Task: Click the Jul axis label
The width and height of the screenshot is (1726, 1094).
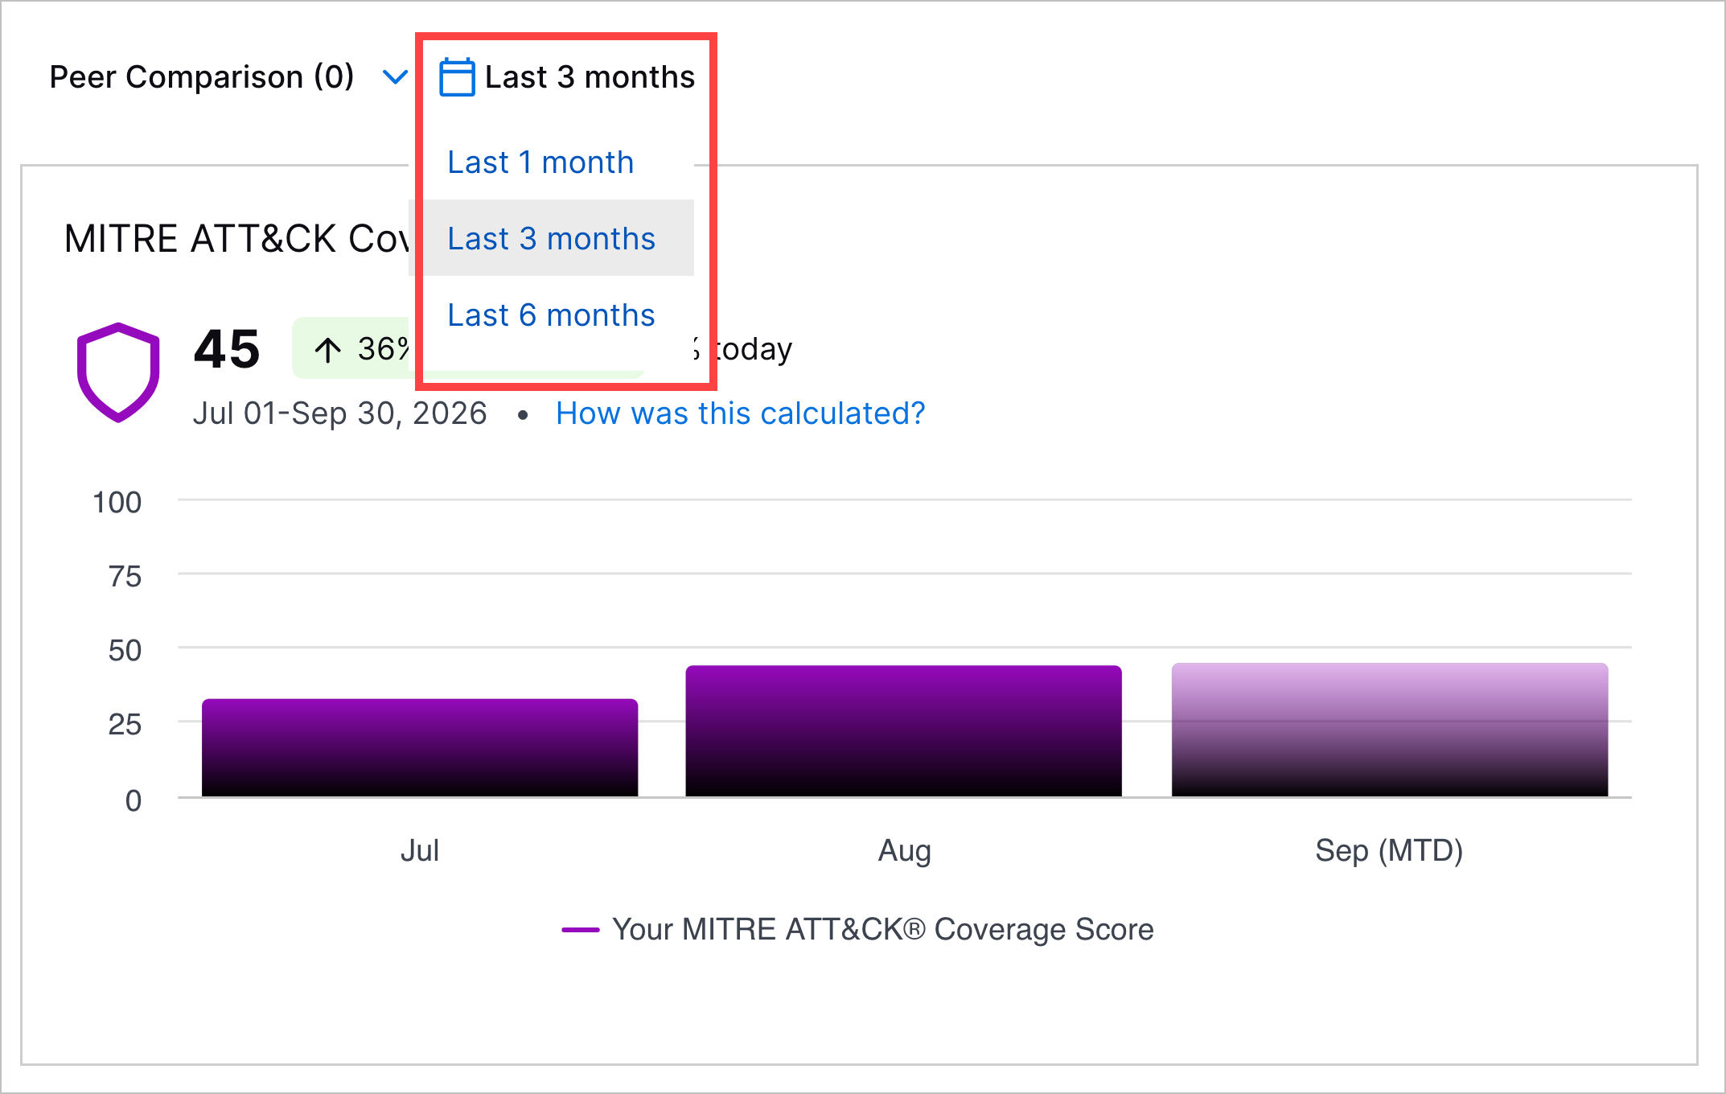Action: pos(420,850)
